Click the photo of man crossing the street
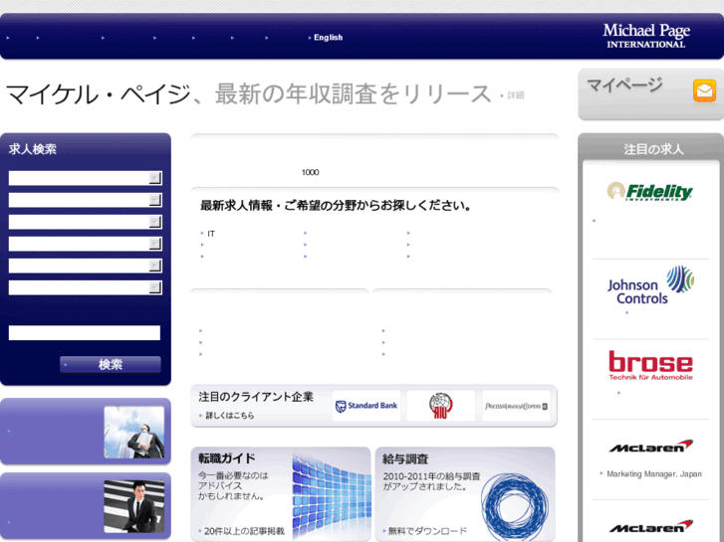The width and height of the screenshot is (724, 542). click(133, 506)
